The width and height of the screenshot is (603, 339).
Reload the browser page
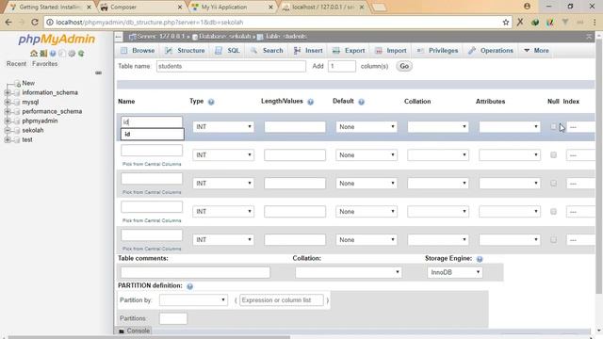tap(35, 23)
